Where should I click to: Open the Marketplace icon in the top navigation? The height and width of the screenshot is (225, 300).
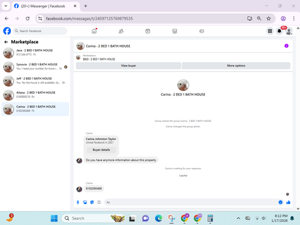pos(175,31)
